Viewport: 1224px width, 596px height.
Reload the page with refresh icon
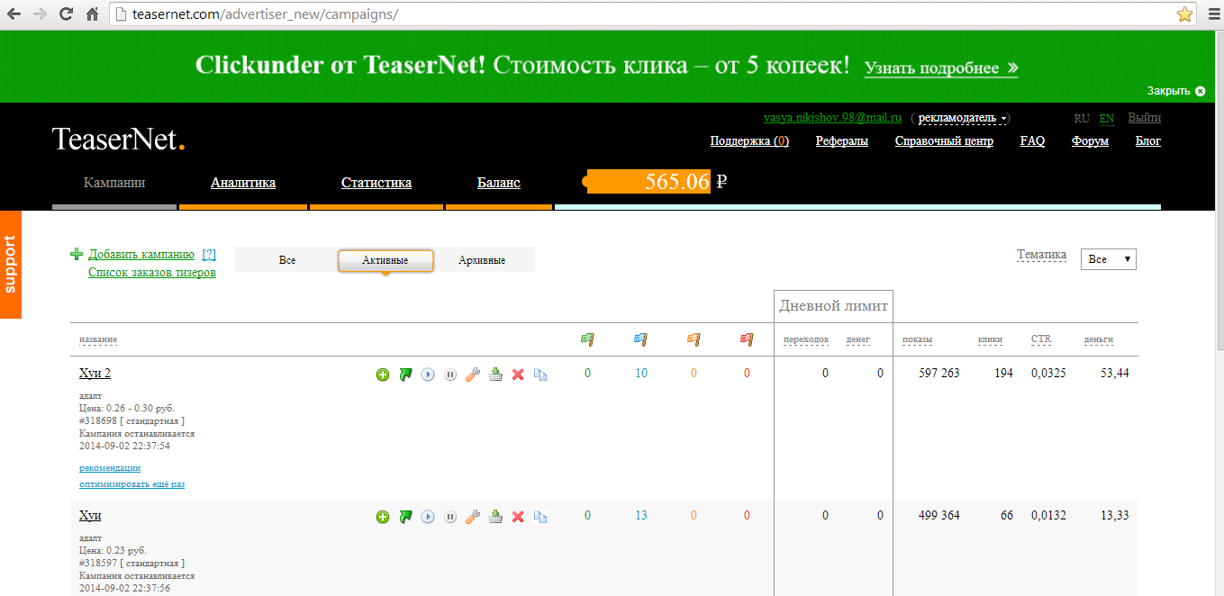pyautogui.click(x=66, y=14)
